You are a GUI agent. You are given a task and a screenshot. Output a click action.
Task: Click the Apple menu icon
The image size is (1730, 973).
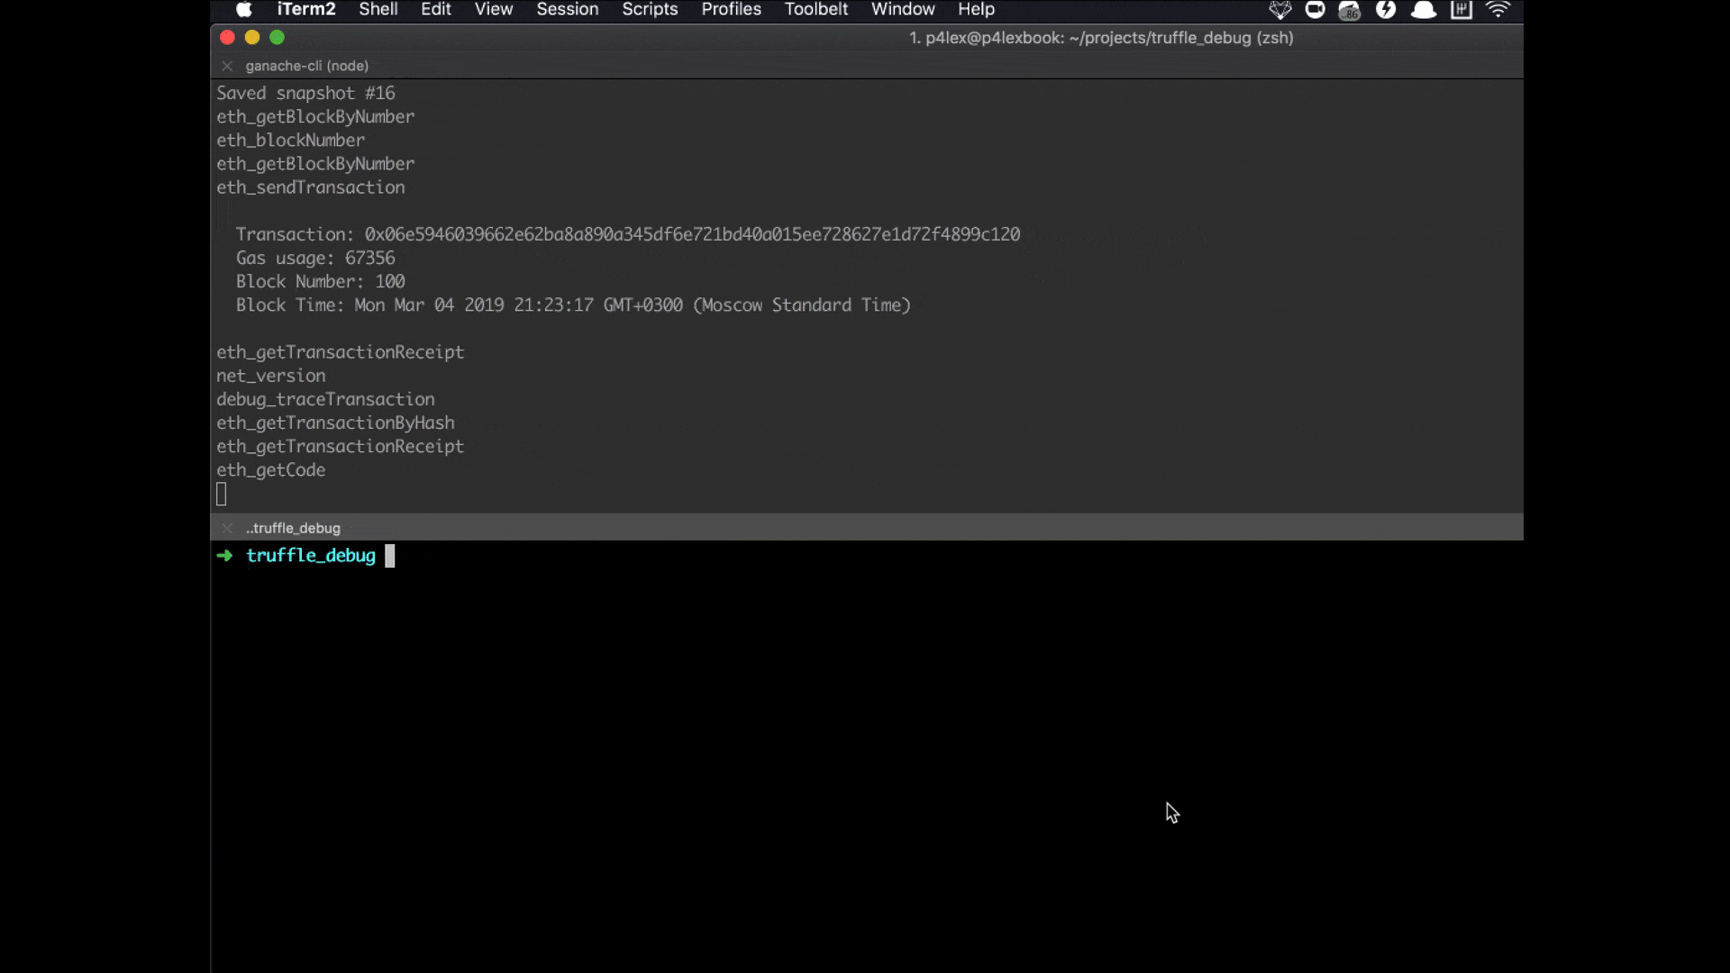(243, 10)
